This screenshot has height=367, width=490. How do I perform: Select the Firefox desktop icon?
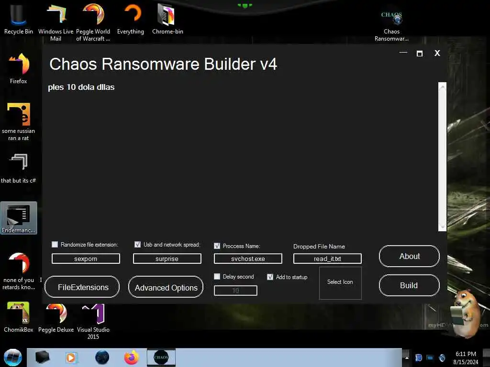19,69
